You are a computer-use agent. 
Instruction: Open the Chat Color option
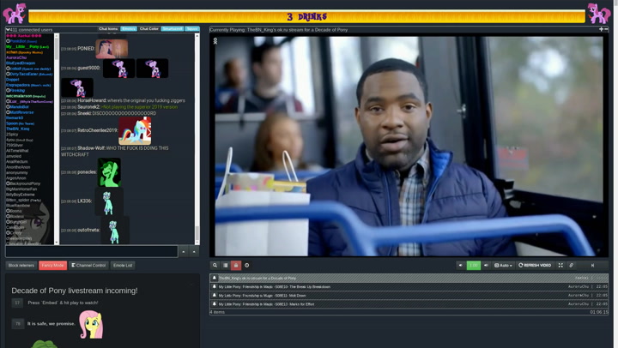pyautogui.click(x=149, y=29)
